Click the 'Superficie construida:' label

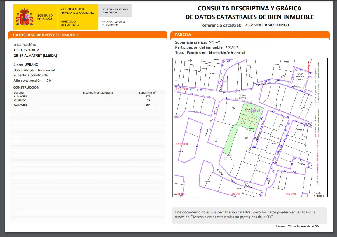click(31, 75)
